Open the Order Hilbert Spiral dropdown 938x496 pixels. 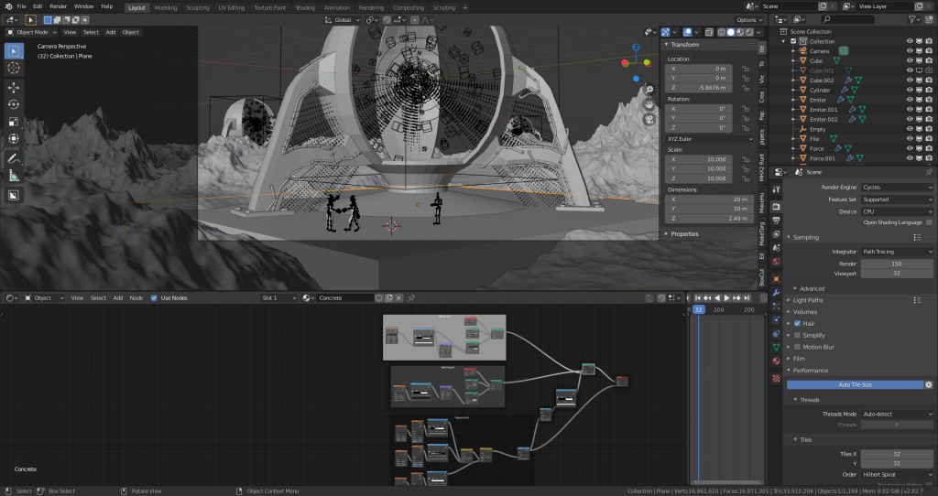[x=897, y=474]
